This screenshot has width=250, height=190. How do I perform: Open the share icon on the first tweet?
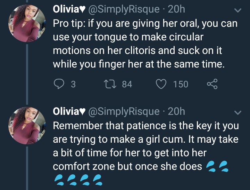tap(211, 84)
